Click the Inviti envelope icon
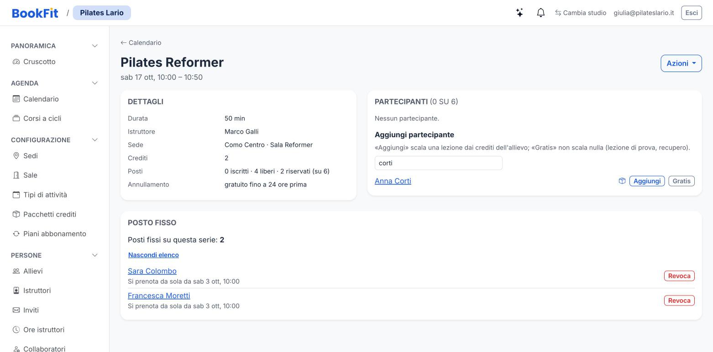The height and width of the screenshot is (352, 713). tap(16, 310)
